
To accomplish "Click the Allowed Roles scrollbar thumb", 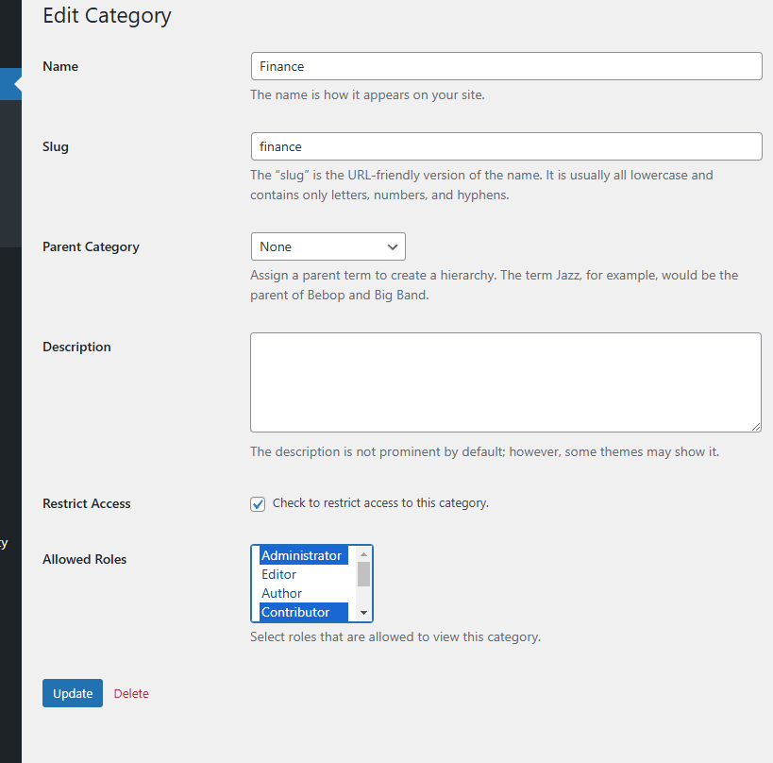I will [364, 574].
